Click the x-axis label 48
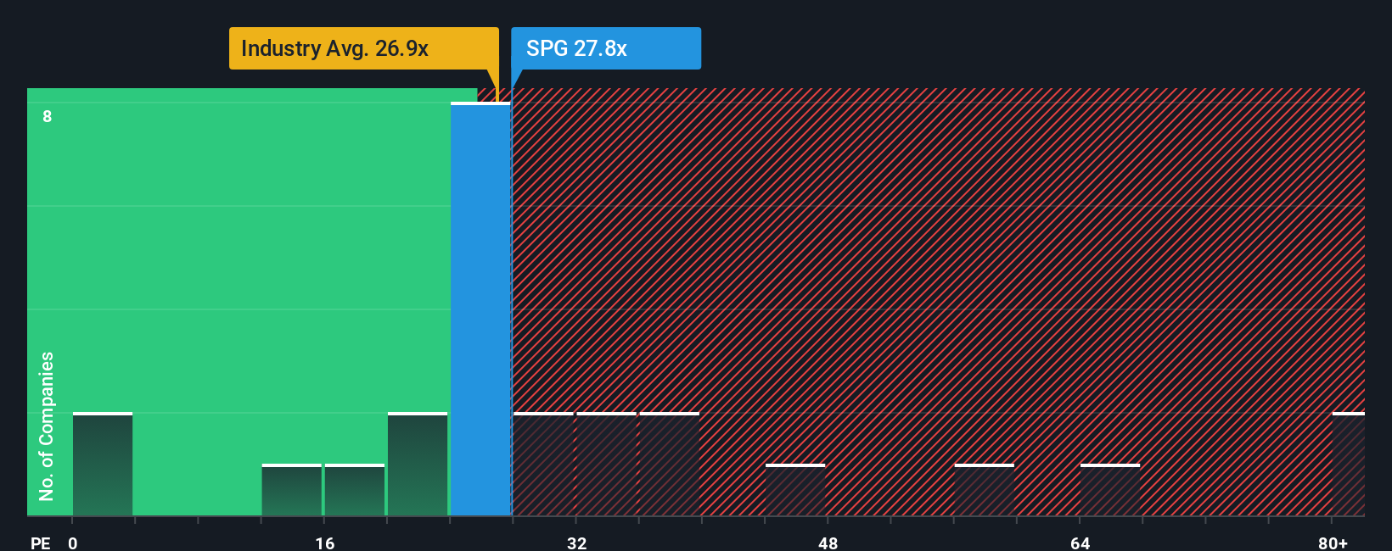 [828, 543]
